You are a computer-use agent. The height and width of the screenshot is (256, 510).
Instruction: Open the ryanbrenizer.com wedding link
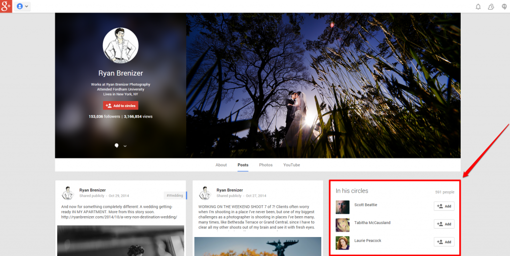pyautogui.click(x=119, y=217)
